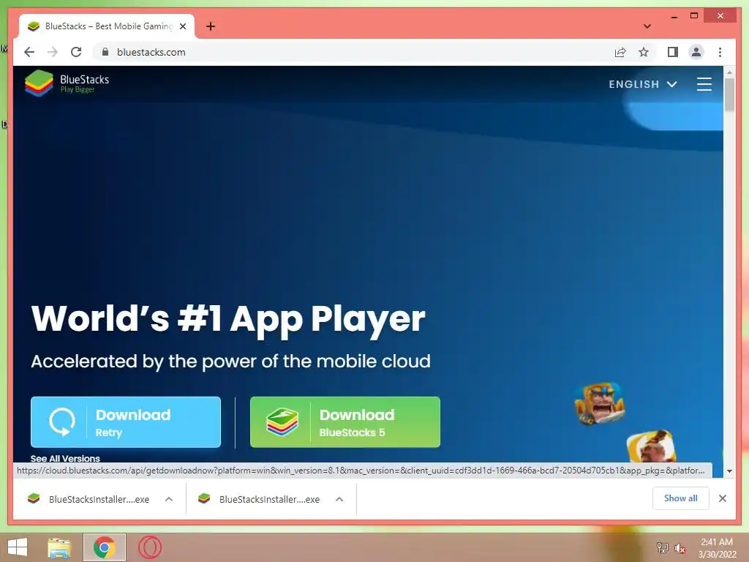Click the vertical scrollbar thumb
Image resolution: width=749 pixels, height=562 pixels.
click(729, 95)
